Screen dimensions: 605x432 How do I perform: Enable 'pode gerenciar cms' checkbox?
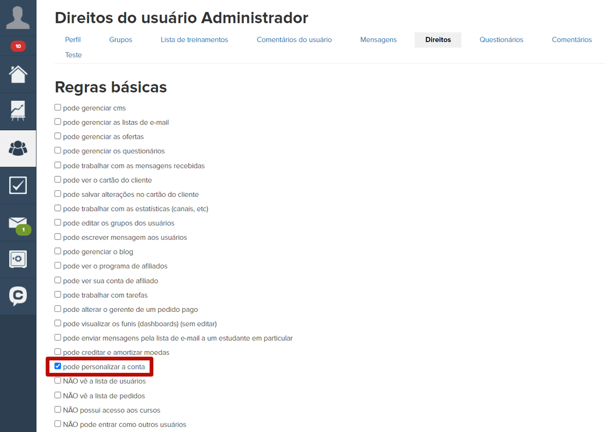(x=58, y=107)
